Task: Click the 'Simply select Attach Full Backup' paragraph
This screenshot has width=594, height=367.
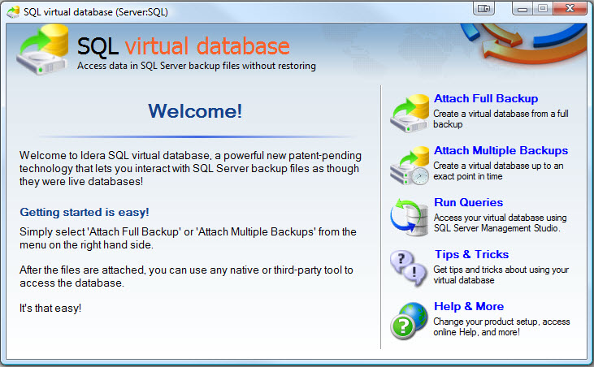Action: (x=188, y=239)
